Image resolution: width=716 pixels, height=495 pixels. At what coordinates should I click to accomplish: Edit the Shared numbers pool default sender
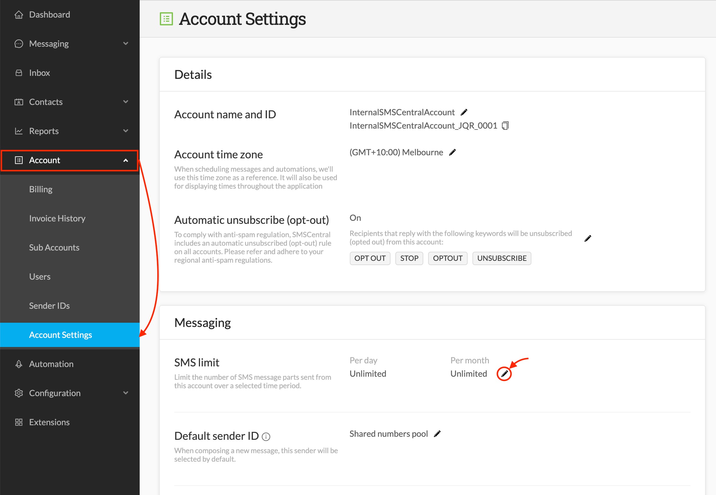point(437,434)
